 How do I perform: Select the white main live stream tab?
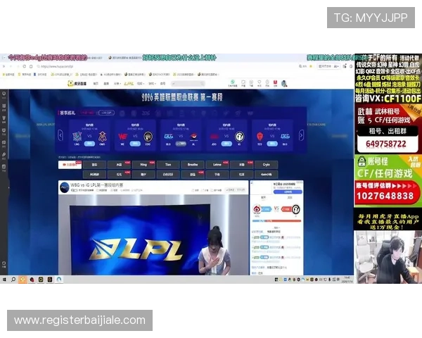tap(70, 164)
